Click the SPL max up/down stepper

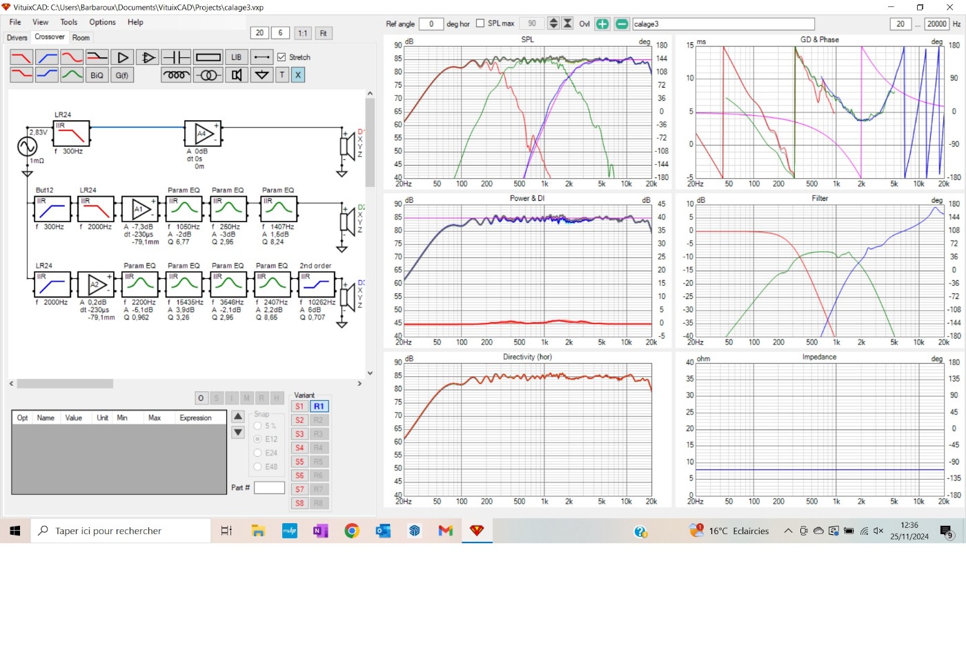coord(553,23)
